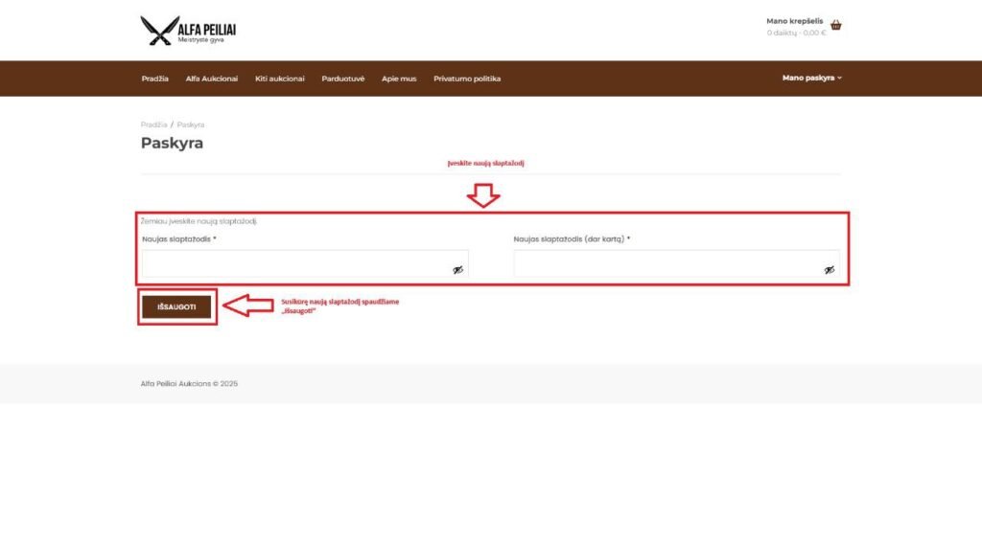Screen dimensions: 982x543
Task: Open the Pradžia navigation item
Action: pyautogui.click(x=155, y=79)
